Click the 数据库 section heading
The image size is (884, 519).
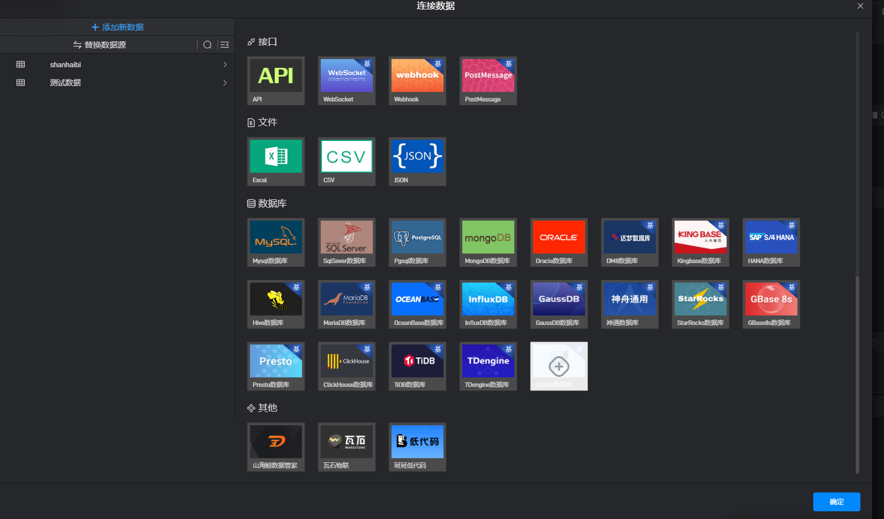pyautogui.click(x=267, y=203)
